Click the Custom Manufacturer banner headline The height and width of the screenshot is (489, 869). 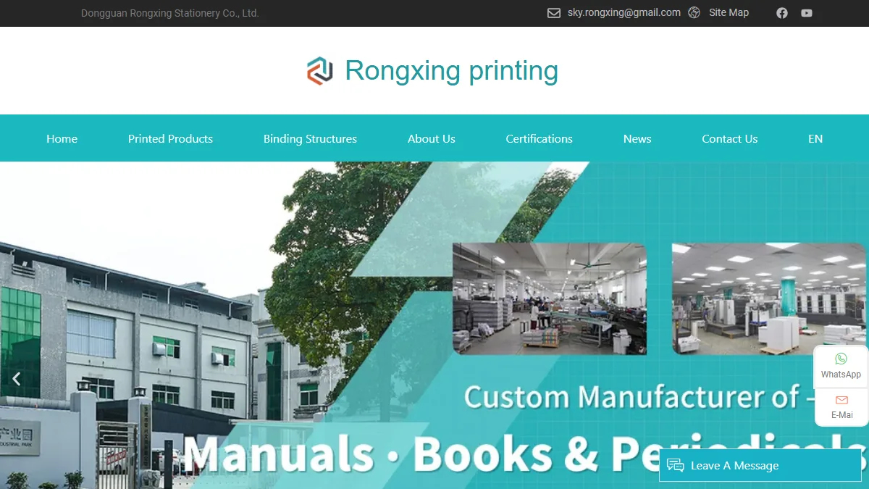tap(641, 396)
